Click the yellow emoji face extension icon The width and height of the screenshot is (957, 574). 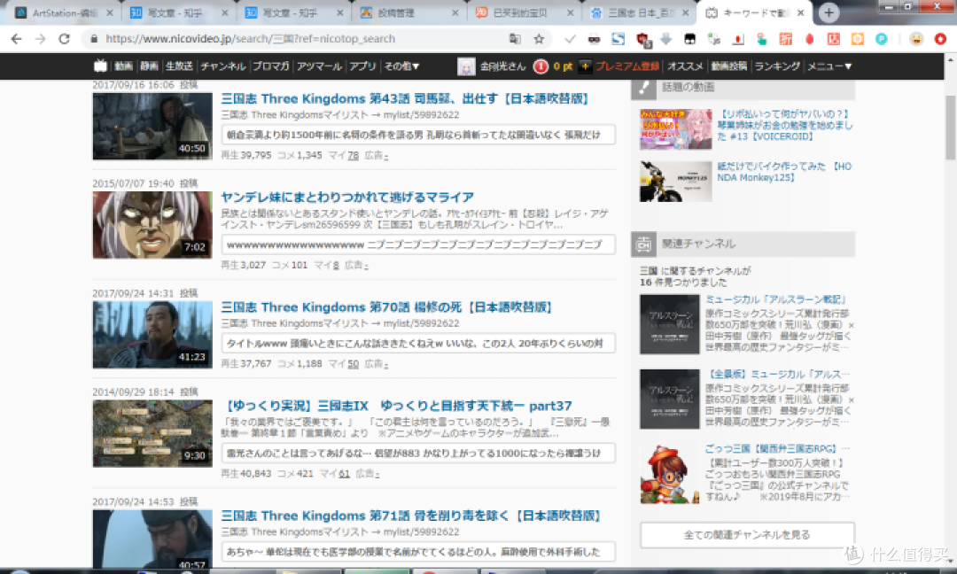(x=916, y=38)
